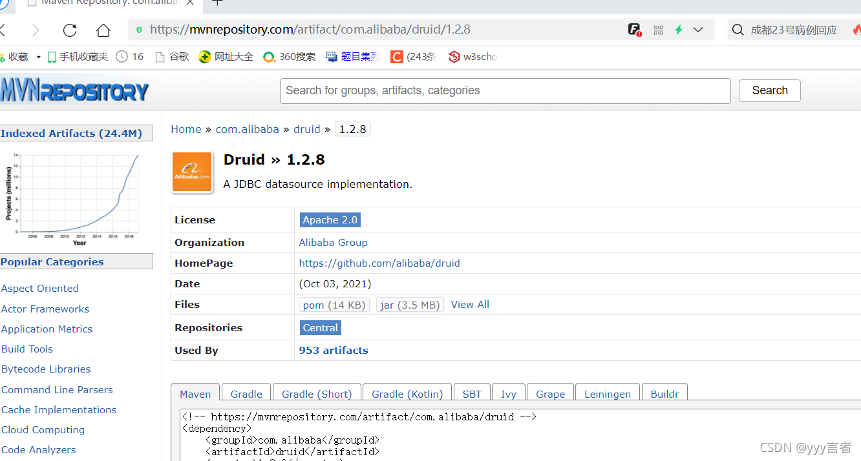Open the w3school bookmark
The width and height of the screenshot is (861, 461).
(473, 57)
